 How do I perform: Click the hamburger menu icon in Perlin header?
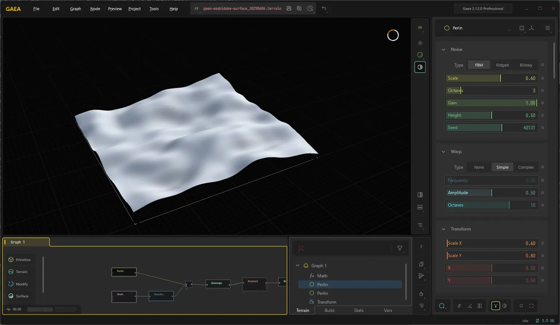pyautogui.click(x=548, y=28)
